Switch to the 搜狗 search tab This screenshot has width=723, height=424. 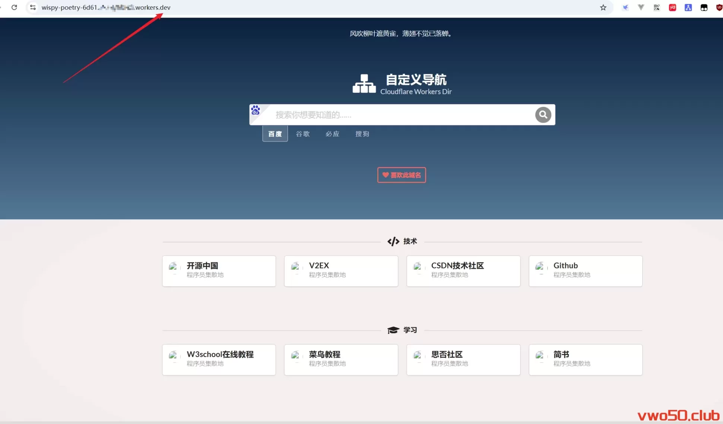click(x=362, y=134)
